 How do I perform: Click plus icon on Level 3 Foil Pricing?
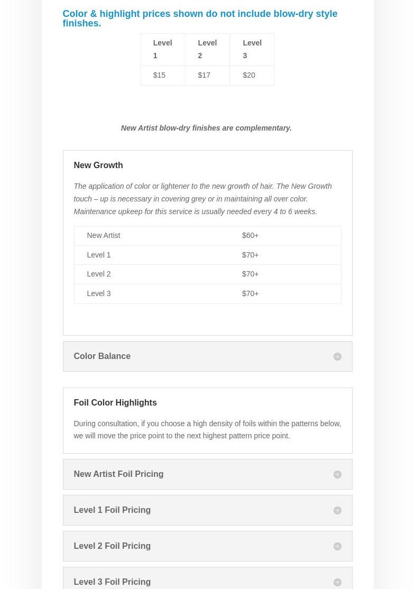[337, 582]
